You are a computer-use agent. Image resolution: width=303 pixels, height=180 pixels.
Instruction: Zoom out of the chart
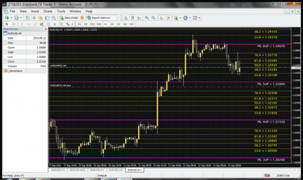pyautogui.click(x=153, y=18)
